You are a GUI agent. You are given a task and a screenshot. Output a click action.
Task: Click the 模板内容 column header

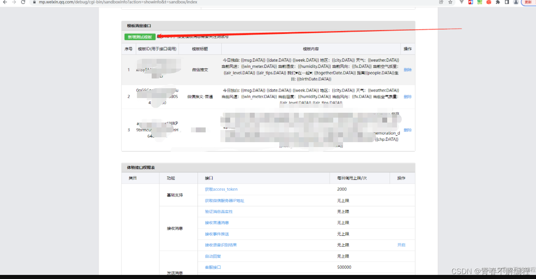tap(311, 49)
